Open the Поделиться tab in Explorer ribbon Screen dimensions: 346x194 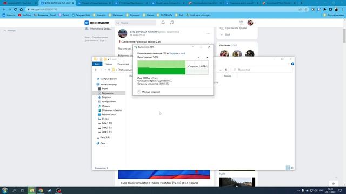[x=123, y=64]
